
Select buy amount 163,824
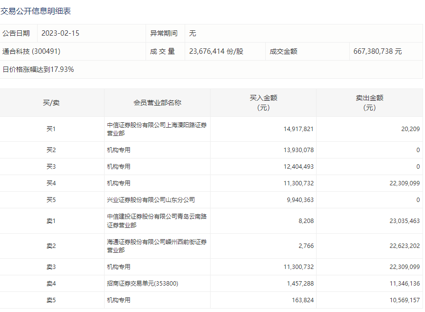(303, 300)
